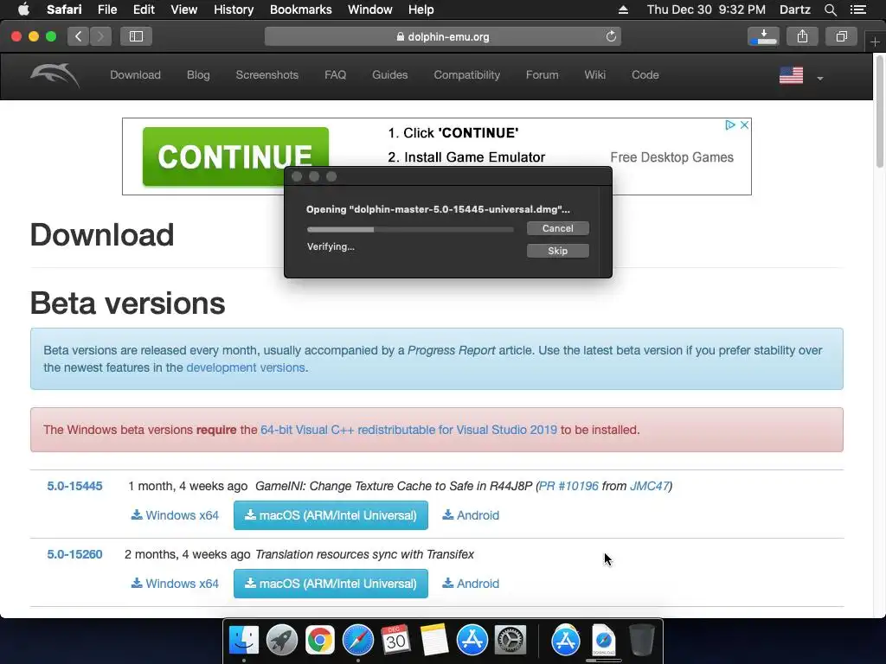886x664 pixels.
Task: Click the dolphin-emu.org address bar
Action: 442,36
